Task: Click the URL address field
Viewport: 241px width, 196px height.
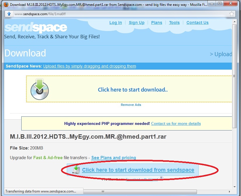Action: [117, 14]
